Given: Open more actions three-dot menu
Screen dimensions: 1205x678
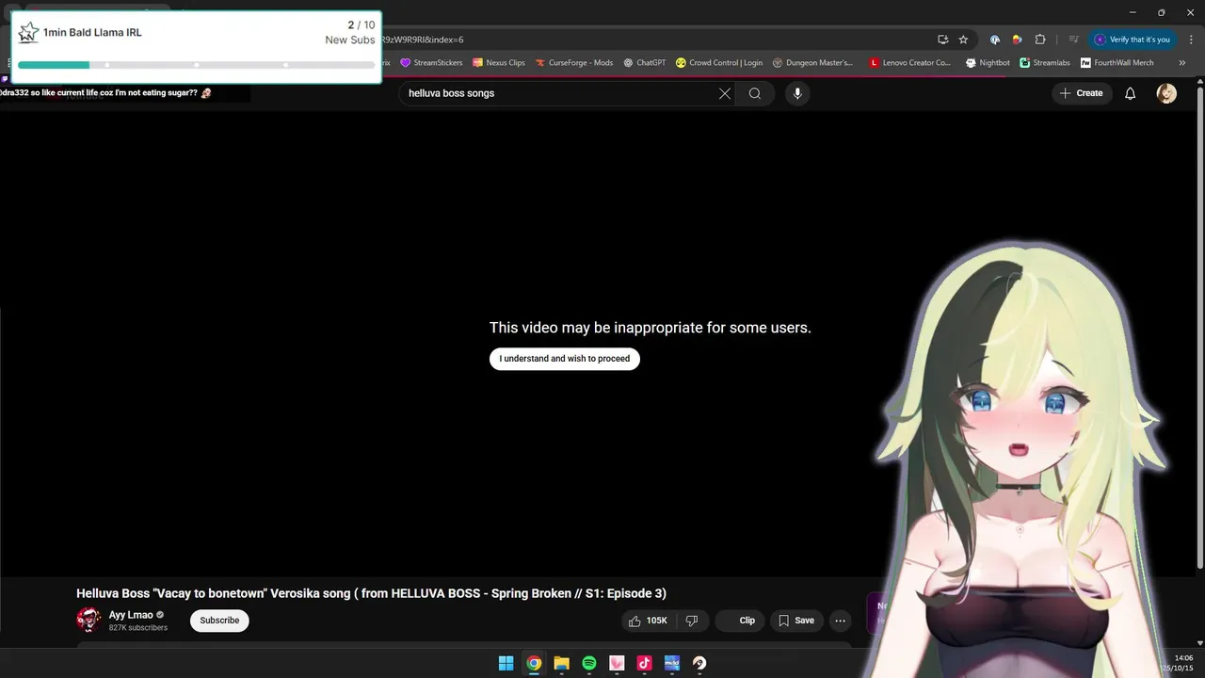Looking at the screenshot, I should pos(841,621).
